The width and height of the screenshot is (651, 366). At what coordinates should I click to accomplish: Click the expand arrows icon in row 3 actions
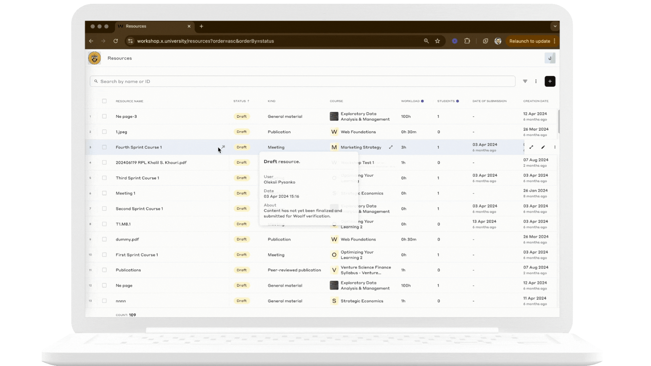click(531, 147)
